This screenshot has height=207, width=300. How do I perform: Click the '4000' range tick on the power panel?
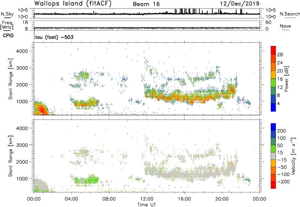22,51
